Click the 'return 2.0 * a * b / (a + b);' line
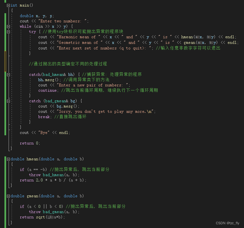This screenshot has width=244, height=228. click(53, 180)
